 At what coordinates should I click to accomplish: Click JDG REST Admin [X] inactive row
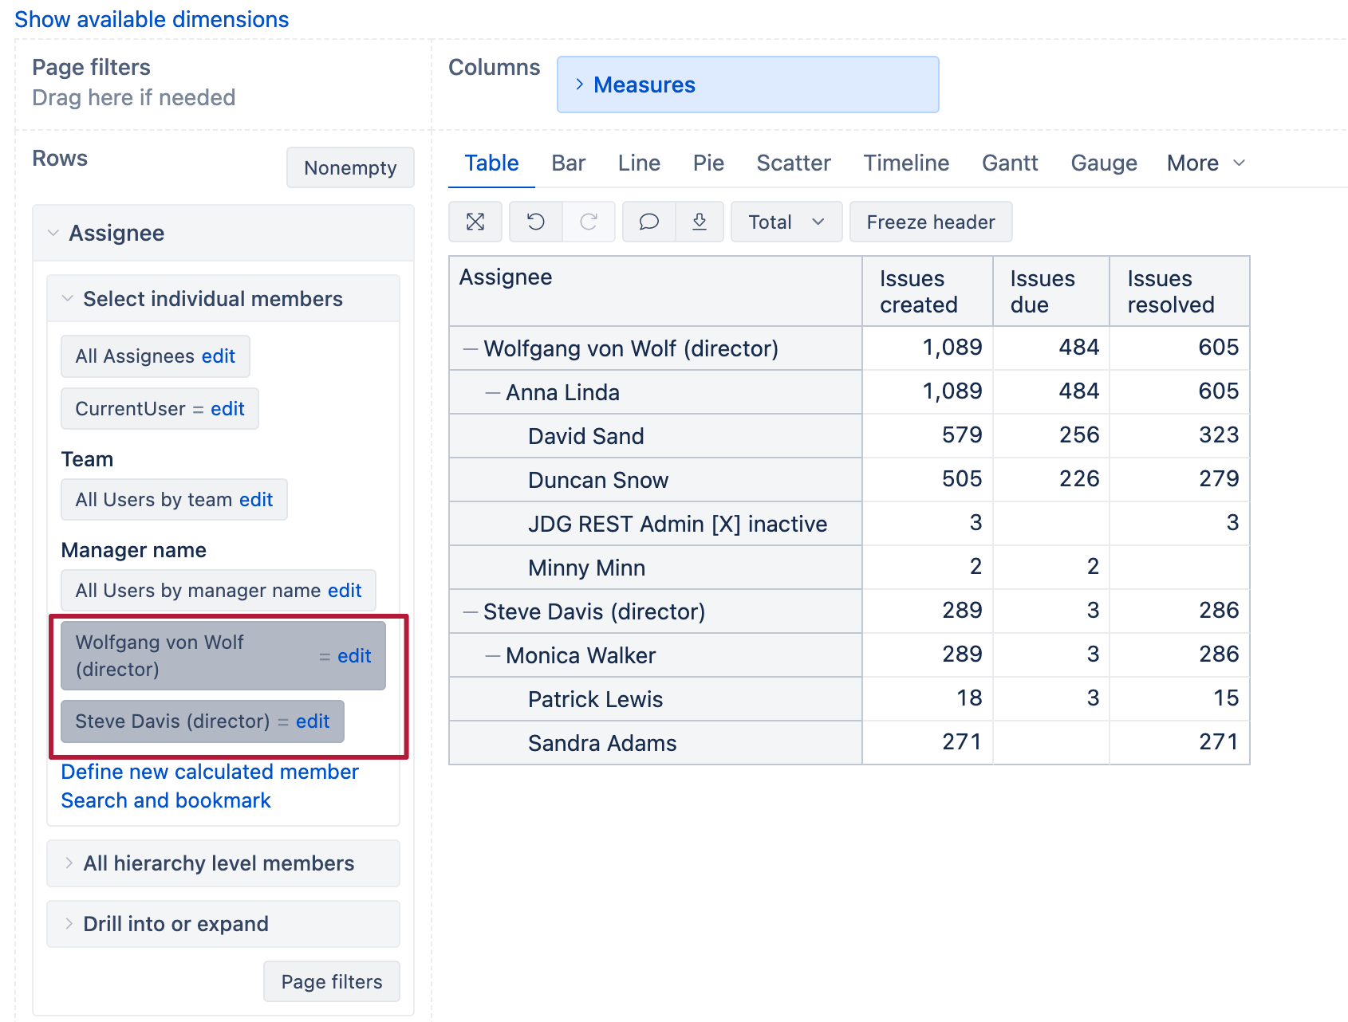(677, 524)
